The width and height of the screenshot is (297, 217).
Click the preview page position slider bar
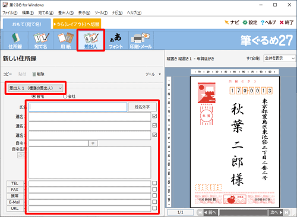click(x=244, y=212)
